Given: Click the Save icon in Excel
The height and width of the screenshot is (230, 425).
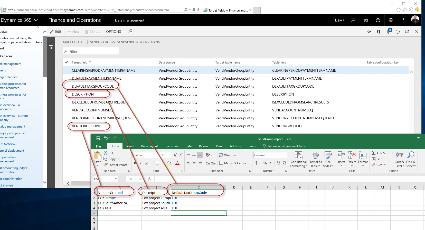Looking at the screenshot, I should pos(98,138).
